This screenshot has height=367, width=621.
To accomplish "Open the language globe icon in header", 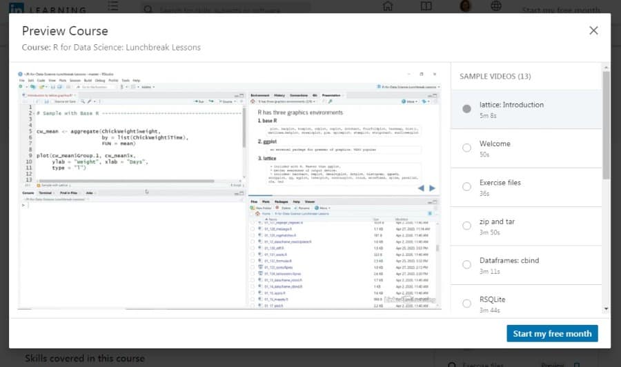I will [x=496, y=6].
